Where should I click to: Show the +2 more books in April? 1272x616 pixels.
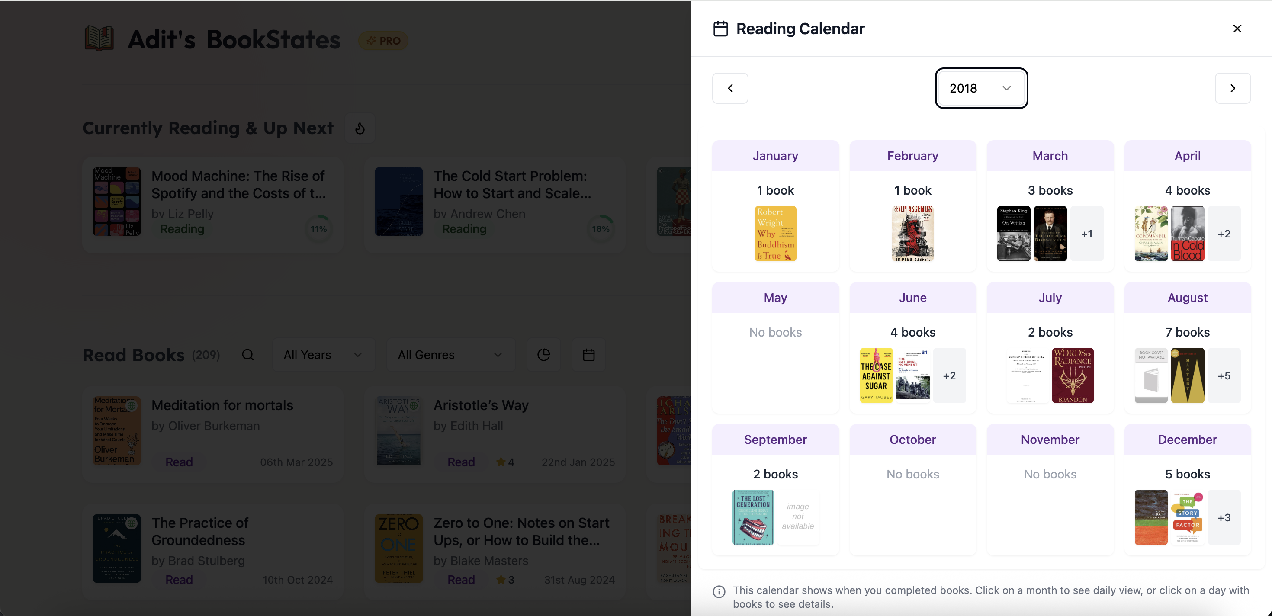click(x=1224, y=234)
